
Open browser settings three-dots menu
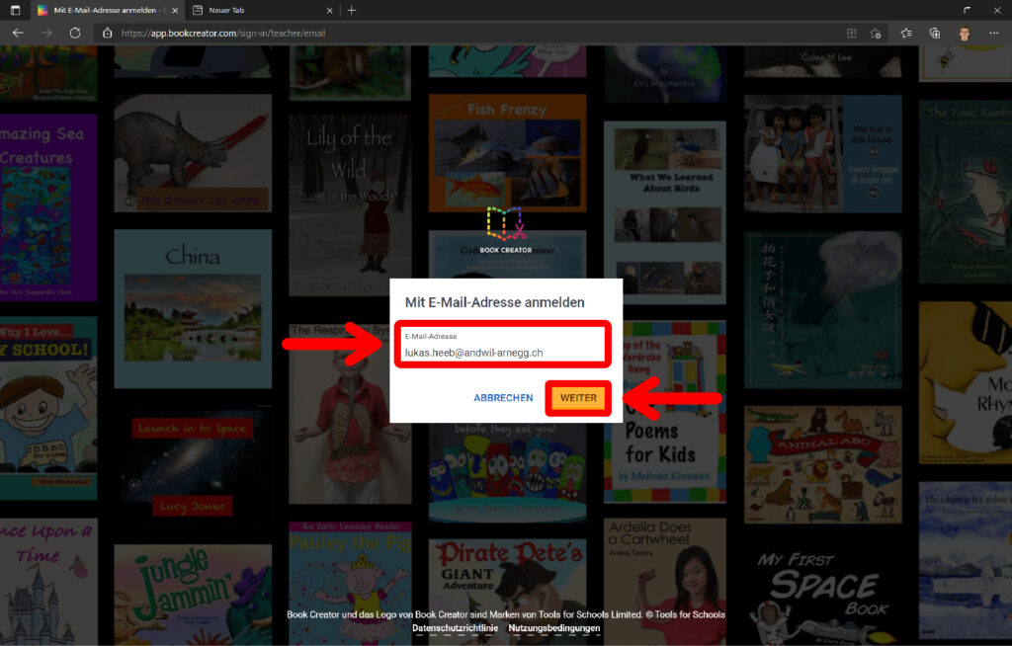993,33
